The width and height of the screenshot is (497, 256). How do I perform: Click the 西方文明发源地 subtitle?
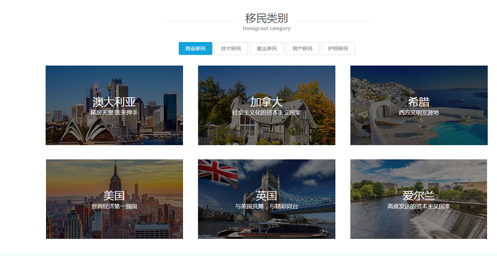point(419,112)
